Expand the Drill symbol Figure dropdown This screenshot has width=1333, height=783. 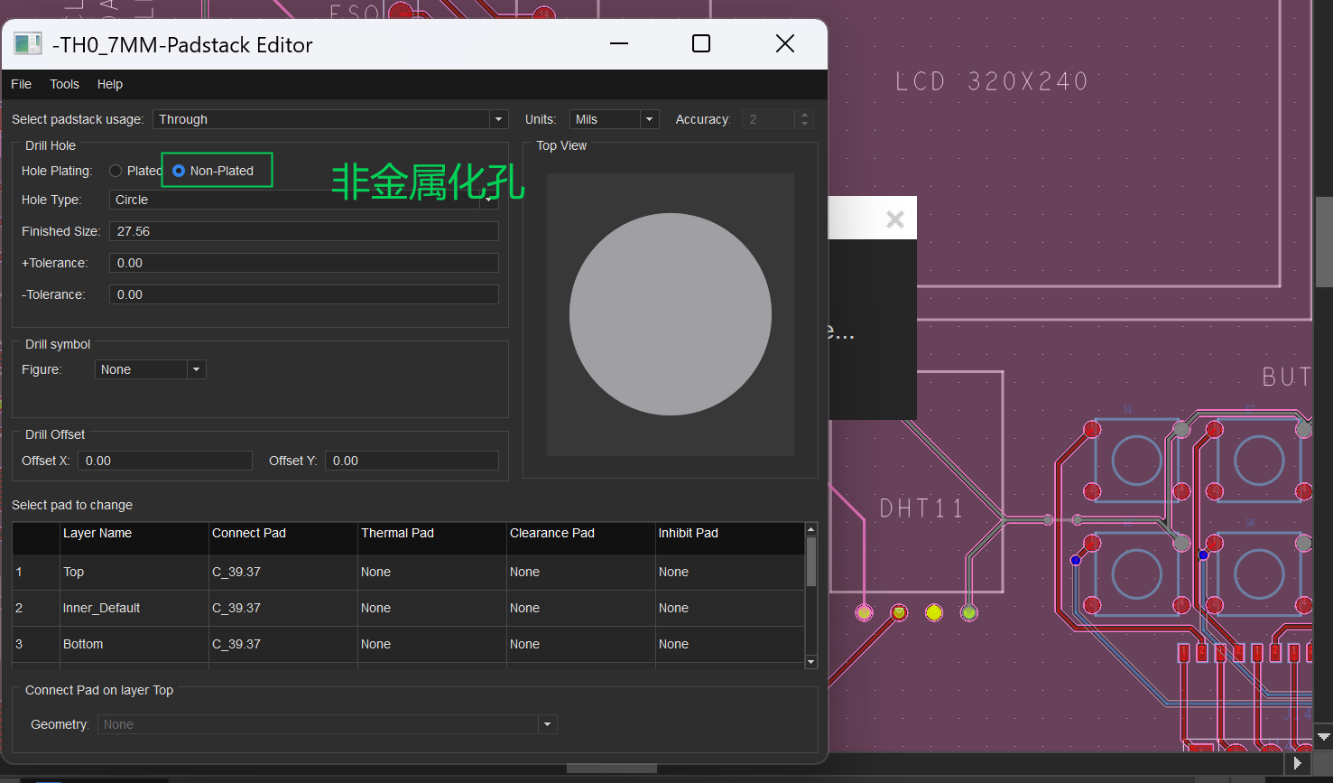click(196, 369)
